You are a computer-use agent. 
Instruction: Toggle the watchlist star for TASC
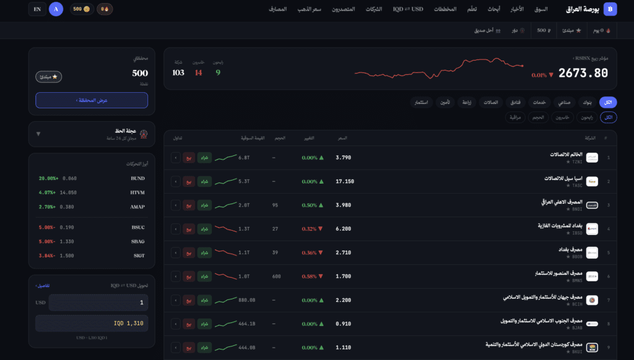(568, 186)
